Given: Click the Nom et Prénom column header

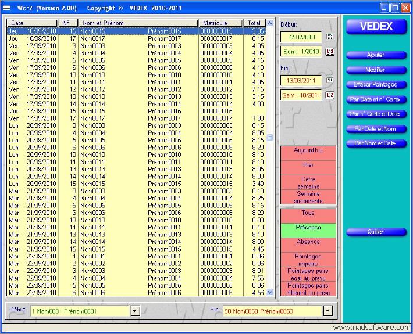Looking at the screenshot, I should click(x=138, y=23).
